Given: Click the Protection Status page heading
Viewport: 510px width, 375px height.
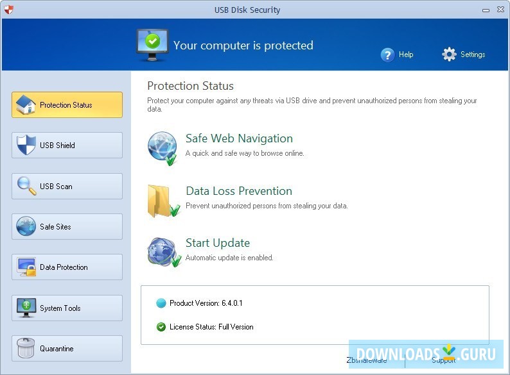Looking at the screenshot, I should point(190,86).
